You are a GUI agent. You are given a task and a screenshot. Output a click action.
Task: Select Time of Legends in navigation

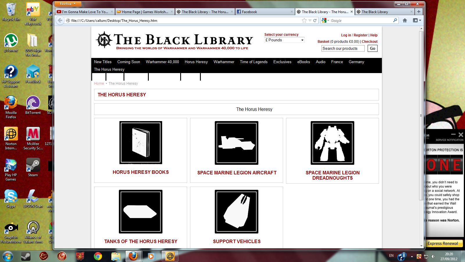coord(254,62)
